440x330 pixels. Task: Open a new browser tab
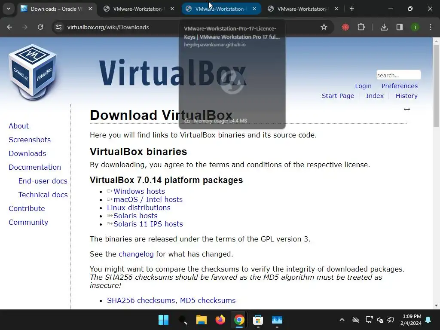[352, 9]
